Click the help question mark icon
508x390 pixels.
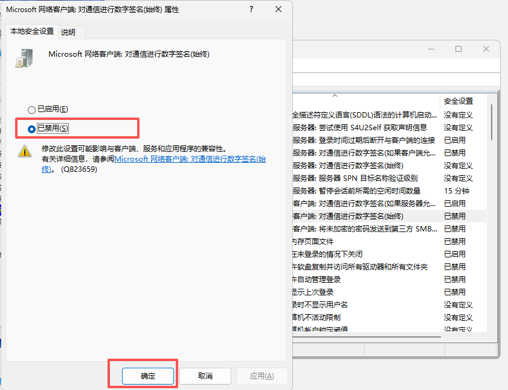pyautogui.click(x=251, y=10)
